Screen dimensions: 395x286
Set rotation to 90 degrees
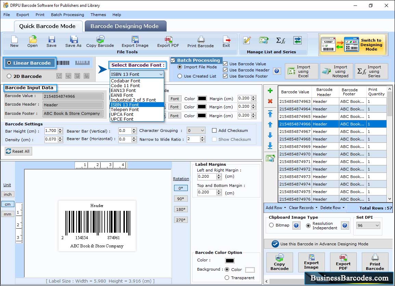[181, 199]
